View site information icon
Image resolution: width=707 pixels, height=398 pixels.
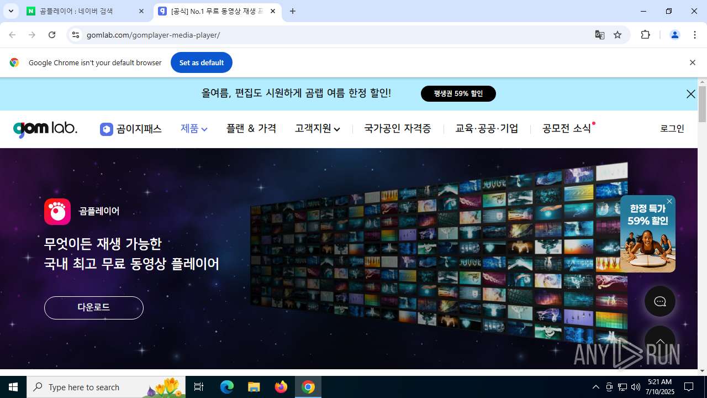coord(76,35)
